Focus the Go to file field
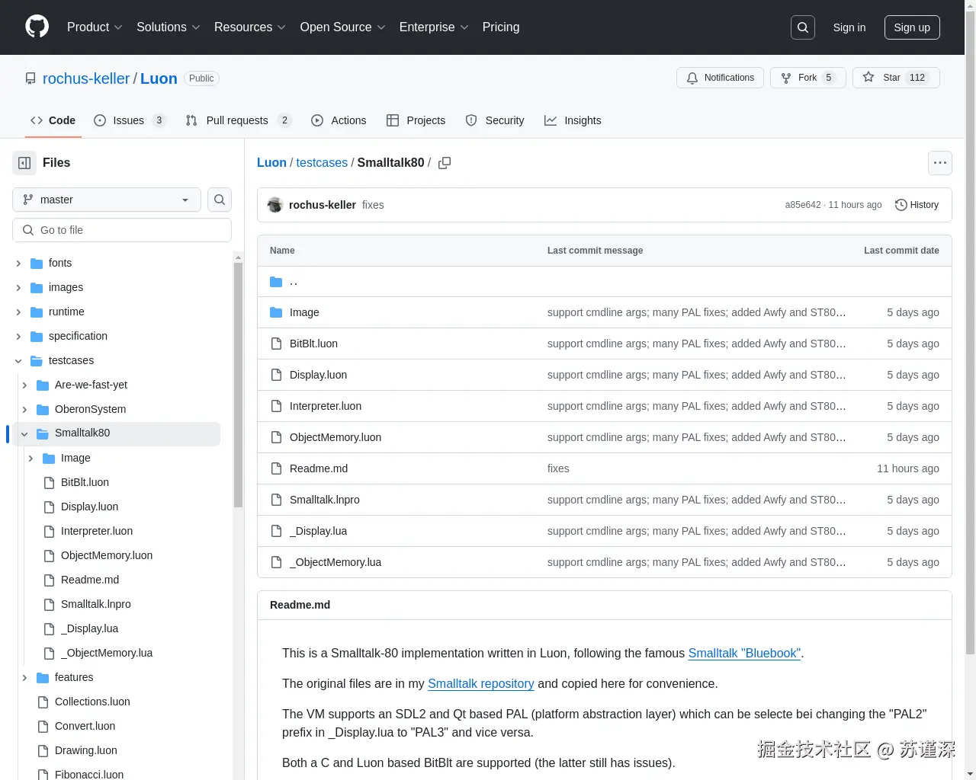 click(122, 229)
